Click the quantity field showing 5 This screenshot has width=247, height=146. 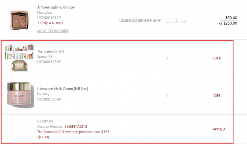pos(176,21)
